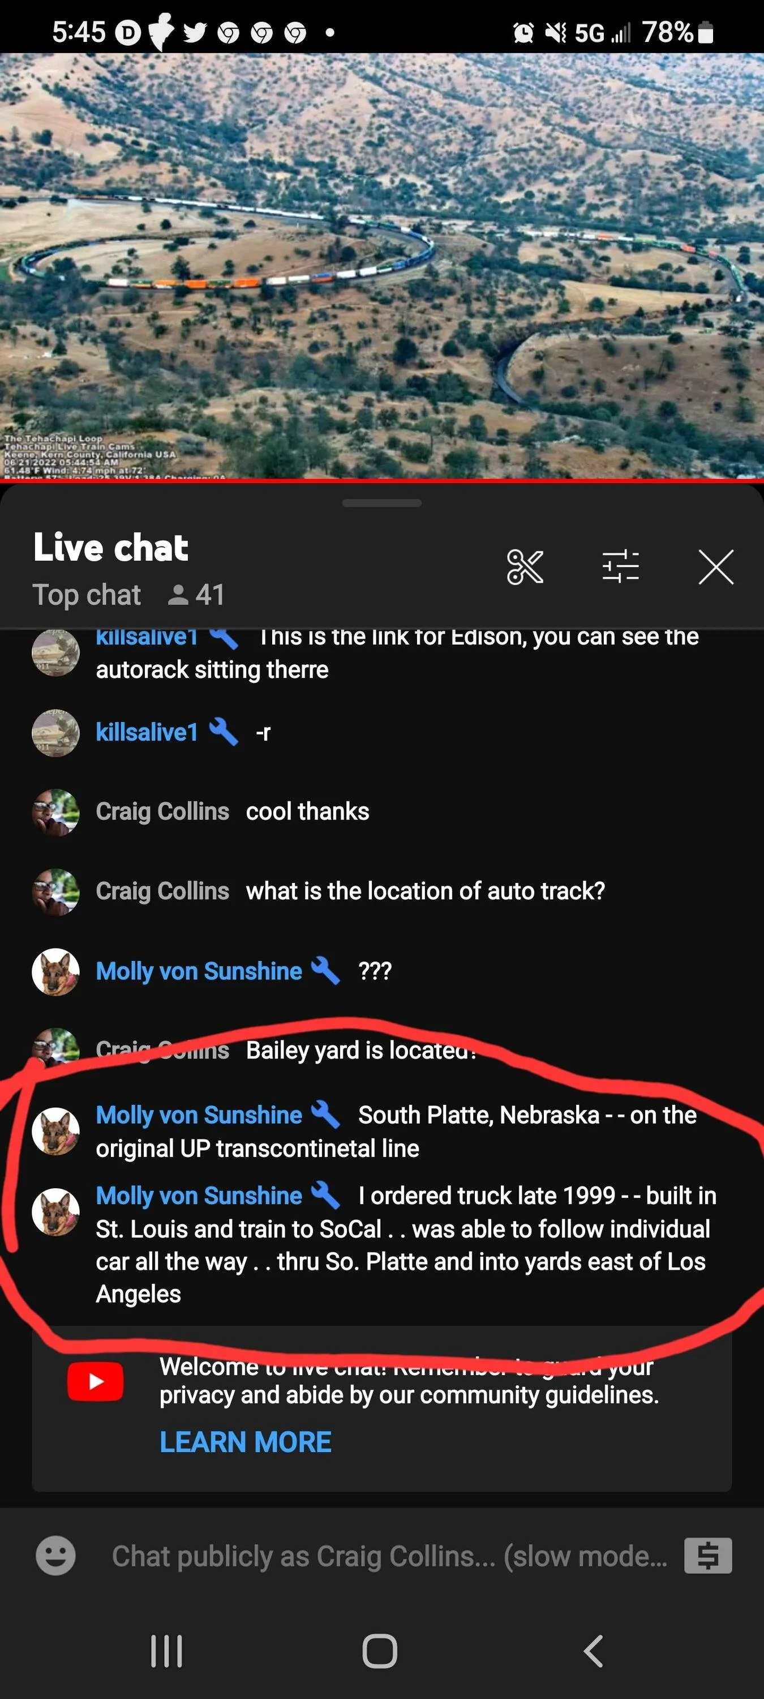Tap the scissors clip icon
764x1699 pixels.
click(x=525, y=566)
